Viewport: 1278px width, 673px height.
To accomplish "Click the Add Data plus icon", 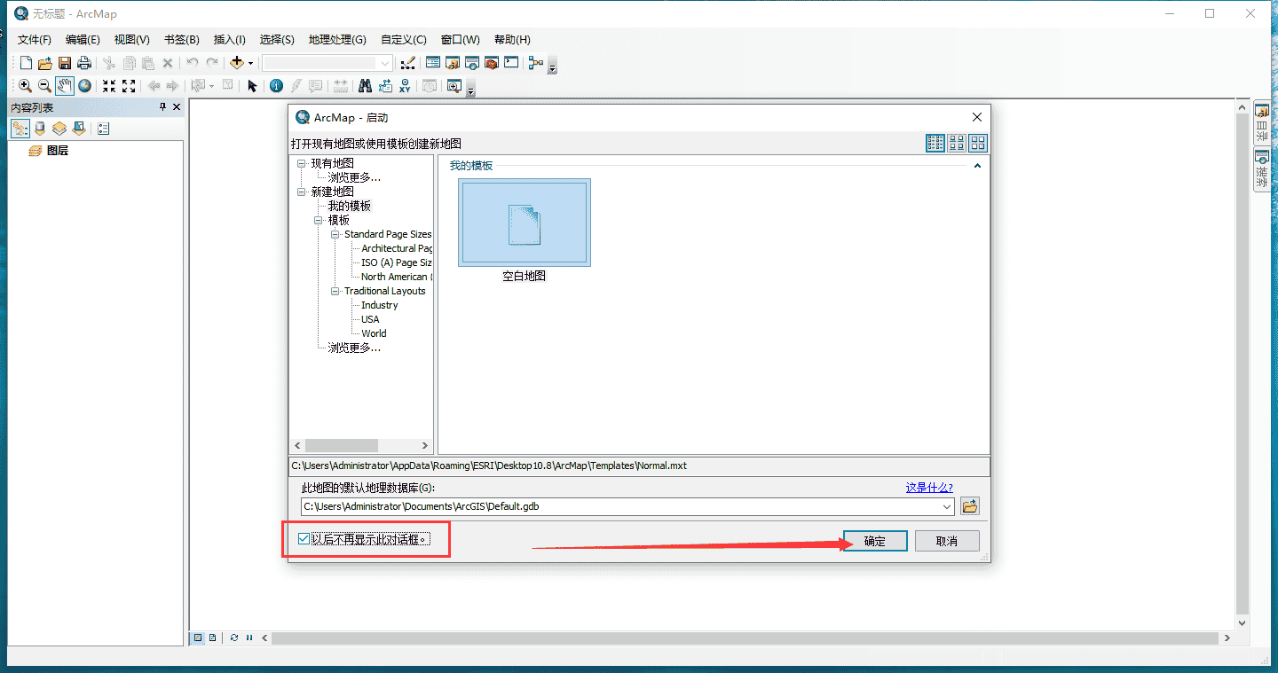I will (236, 63).
